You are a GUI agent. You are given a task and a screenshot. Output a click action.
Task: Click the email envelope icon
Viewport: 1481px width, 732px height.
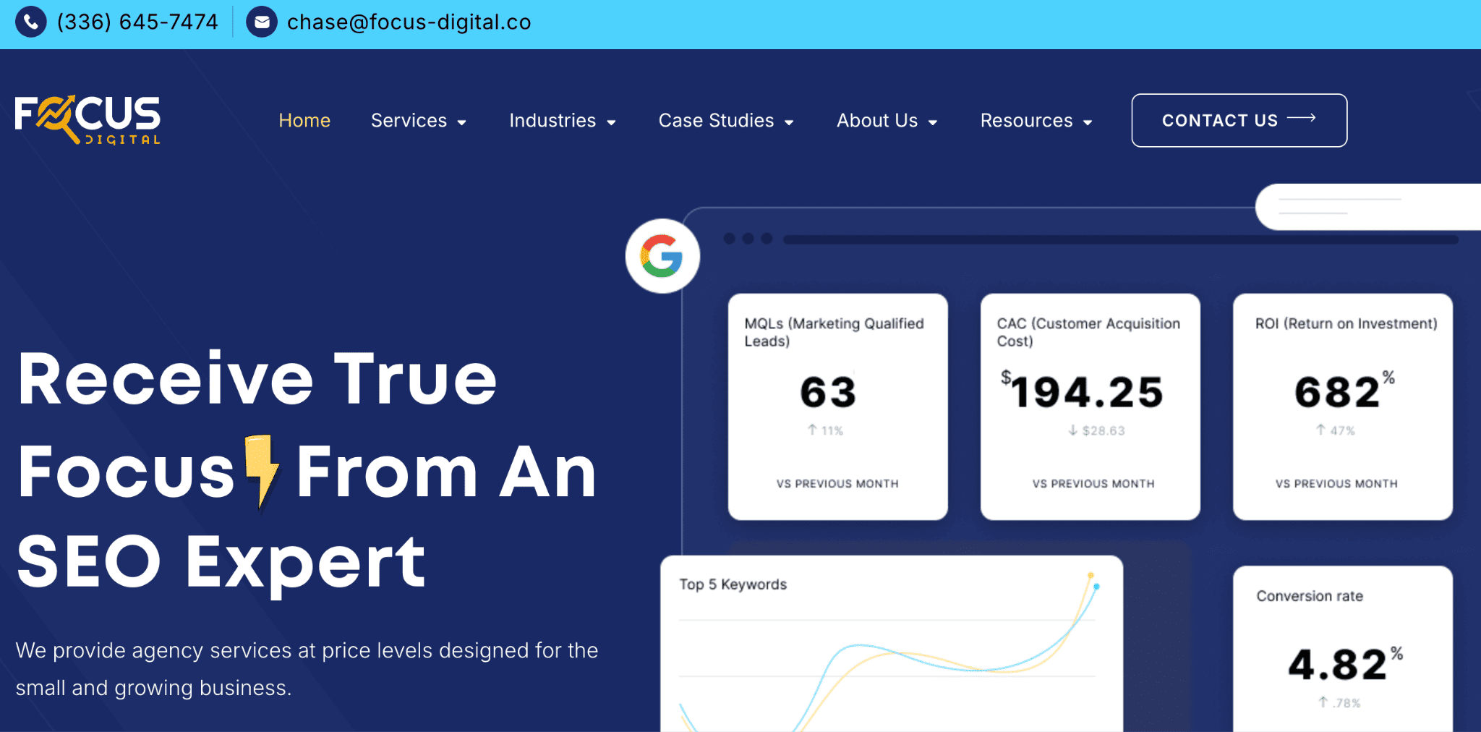click(x=262, y=22)
